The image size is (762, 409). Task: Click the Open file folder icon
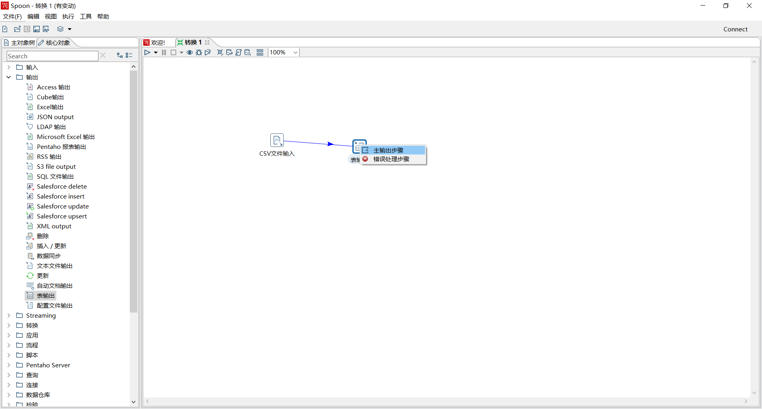[17, 29]
